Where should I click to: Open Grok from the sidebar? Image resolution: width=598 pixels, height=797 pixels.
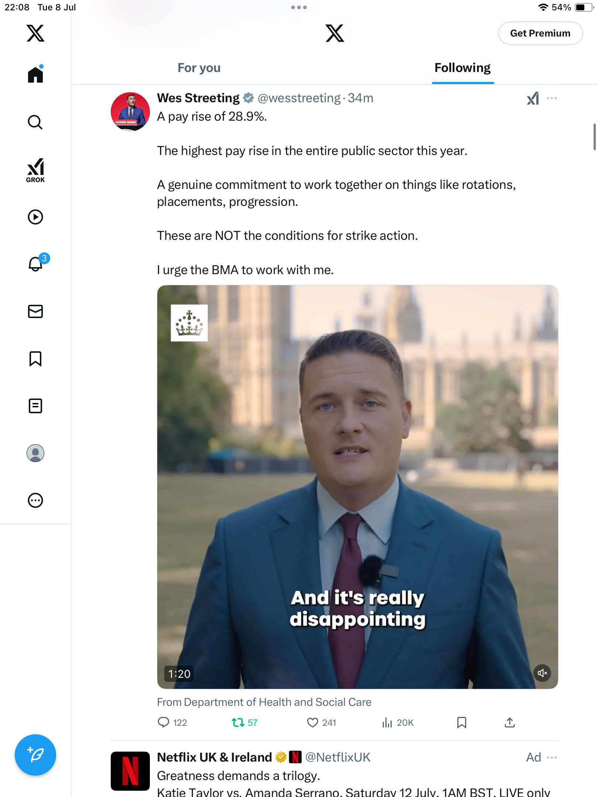tap(35, 170)
